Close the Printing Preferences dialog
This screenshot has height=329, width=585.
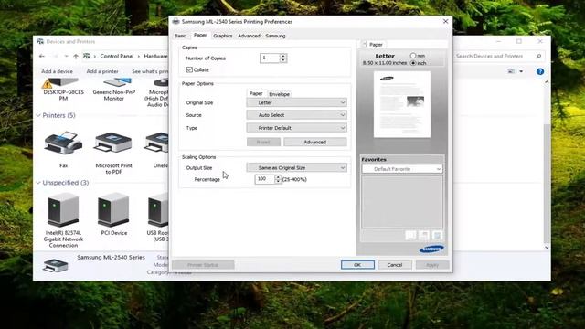[445, 21]
